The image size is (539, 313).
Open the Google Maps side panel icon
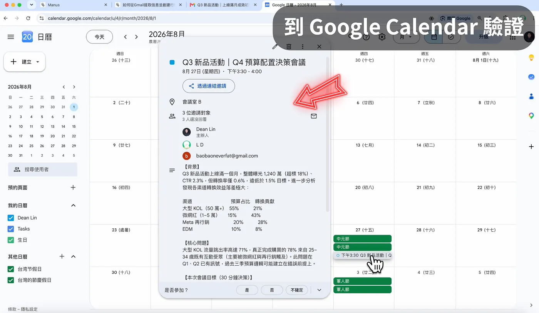pos(531,115)
